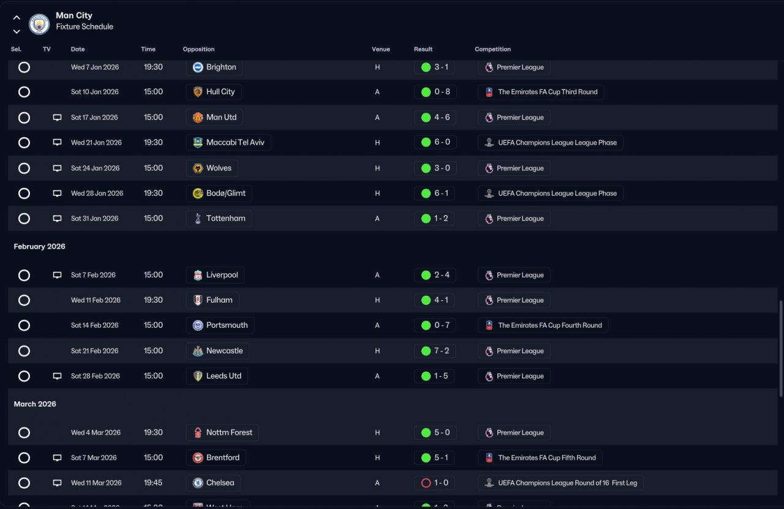Image resolution: width=784 pixels, height=509 pixels.
Task: Go to previous club with up chevron
Action: point(17,18)
